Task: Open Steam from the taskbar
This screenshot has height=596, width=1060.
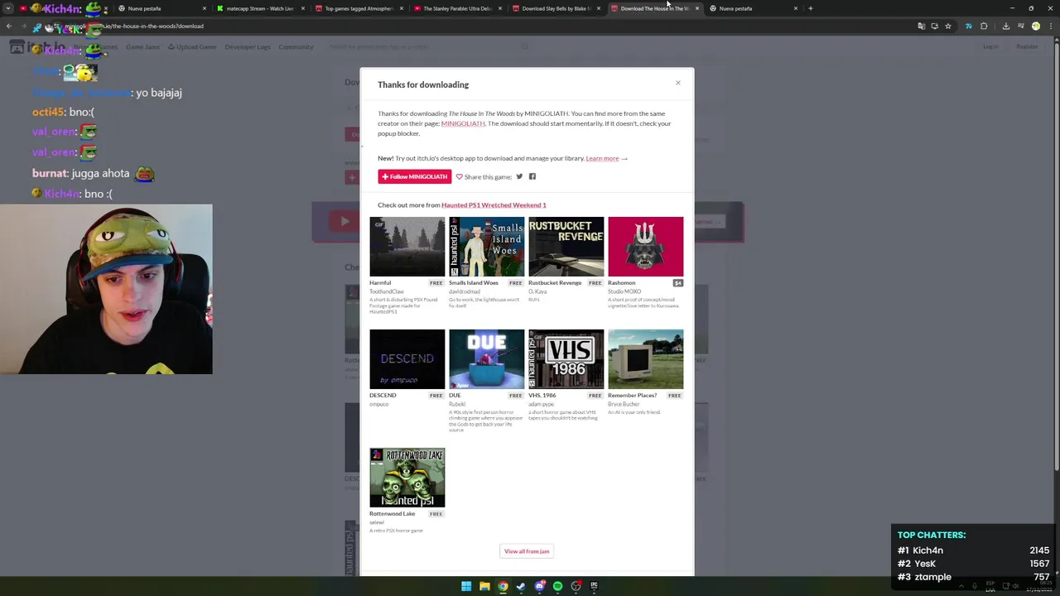Action: (x=521, y=586)
